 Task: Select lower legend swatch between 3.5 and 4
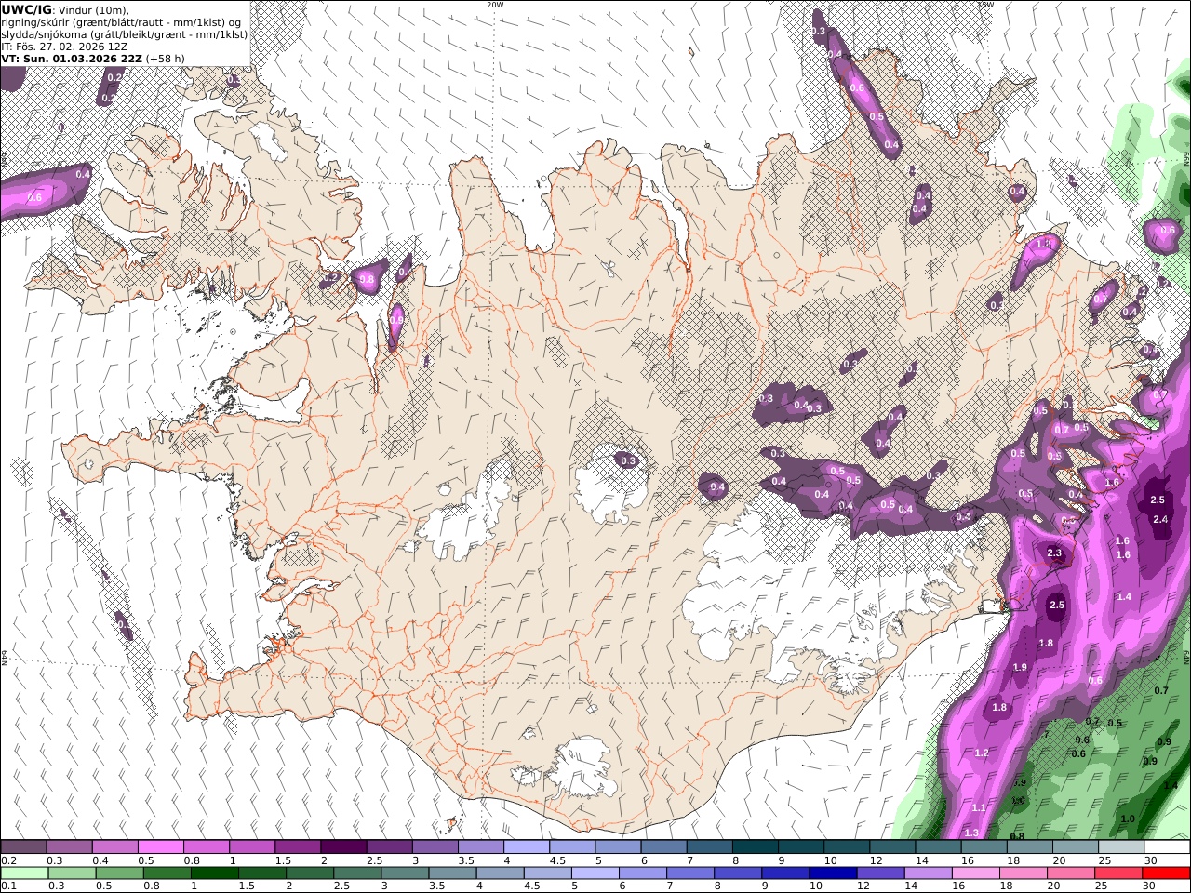click(x=451, y=873)
